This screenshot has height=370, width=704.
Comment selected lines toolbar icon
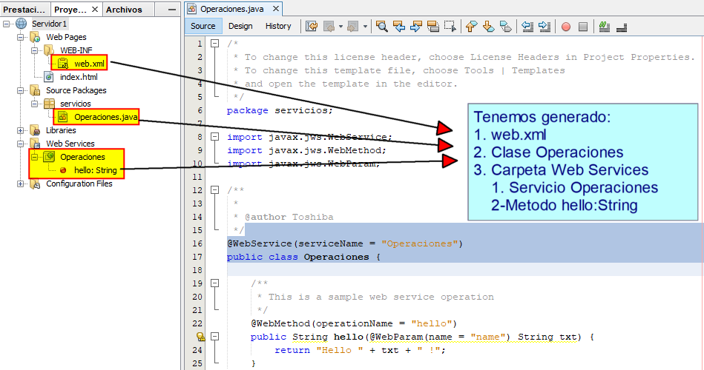tap(605, 27)
